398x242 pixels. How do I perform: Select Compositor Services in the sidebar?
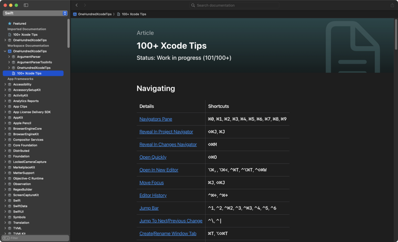coord(28,140)
